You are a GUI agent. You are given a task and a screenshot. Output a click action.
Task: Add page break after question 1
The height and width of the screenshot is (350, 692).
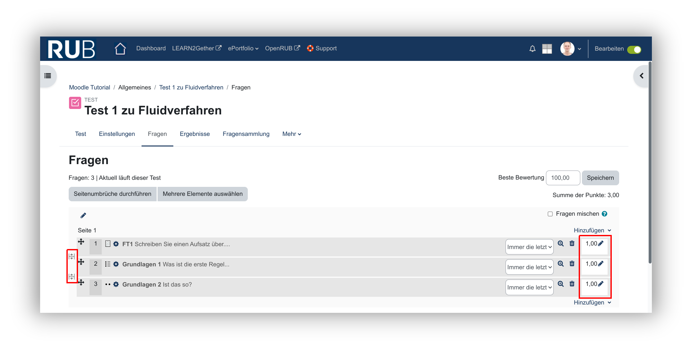coord(72,256)
